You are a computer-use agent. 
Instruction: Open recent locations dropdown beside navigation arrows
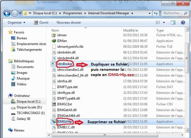[x=20, y=13]
